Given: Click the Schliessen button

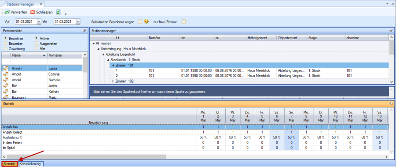Looking at the screenshot, I should coord(41,12).
